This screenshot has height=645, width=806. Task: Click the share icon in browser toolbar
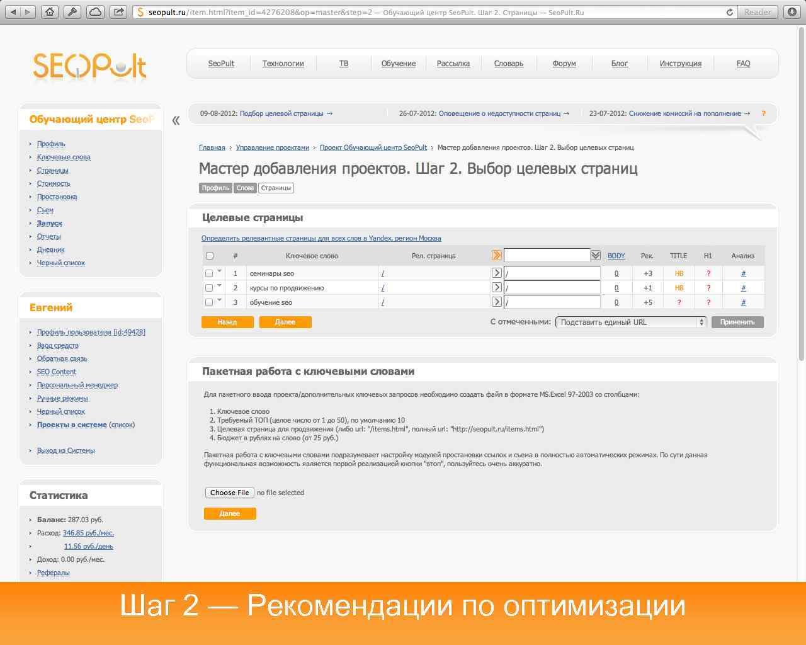tap(118, 11)
